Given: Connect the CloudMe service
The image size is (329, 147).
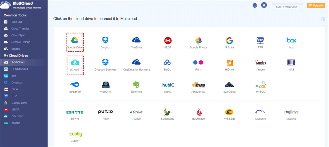Looking at the screenshot, I should click(x=260, y=114).
